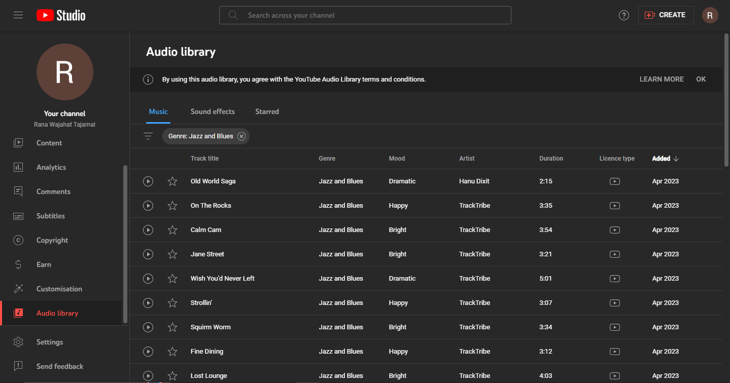Open Copyright in the sidebar
730x383 pixels.
pyautogui.click(x=61, y=240)
